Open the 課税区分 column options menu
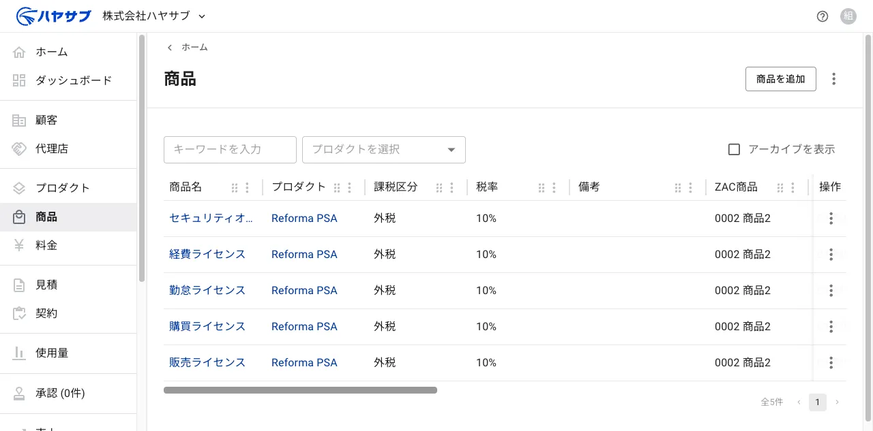The height and width of the screenshot is (431, 873). pyautogui.click(x=452, y=188)
